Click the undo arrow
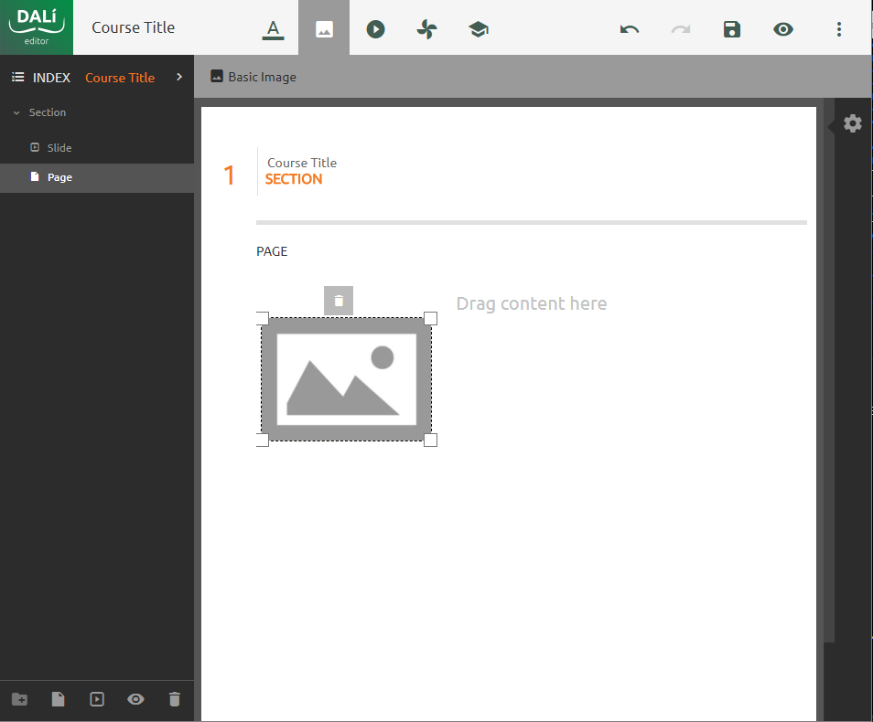This screenshot has width=873, height=722. pyautogui.click(x=630, y=29)
